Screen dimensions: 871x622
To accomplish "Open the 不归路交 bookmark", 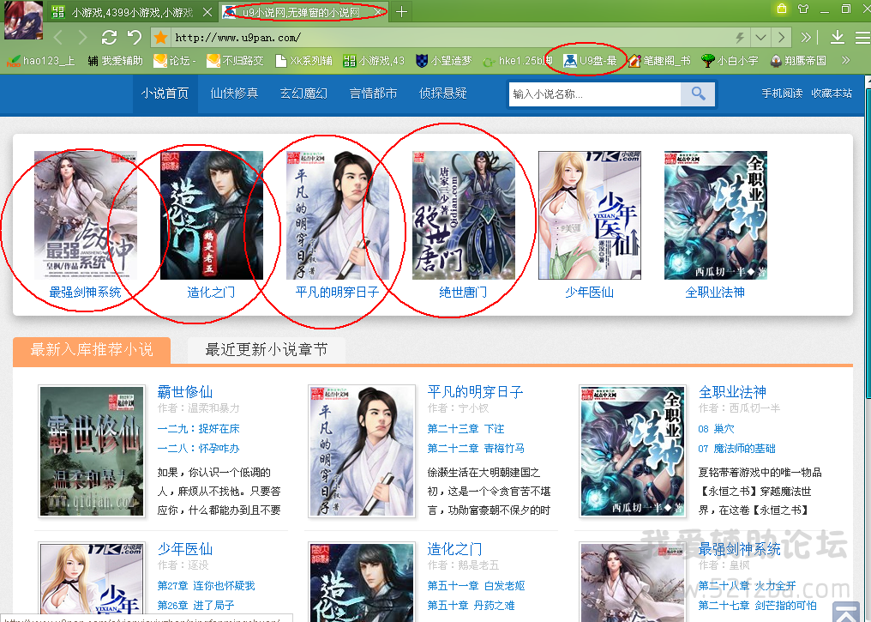I will pos(234,61).
